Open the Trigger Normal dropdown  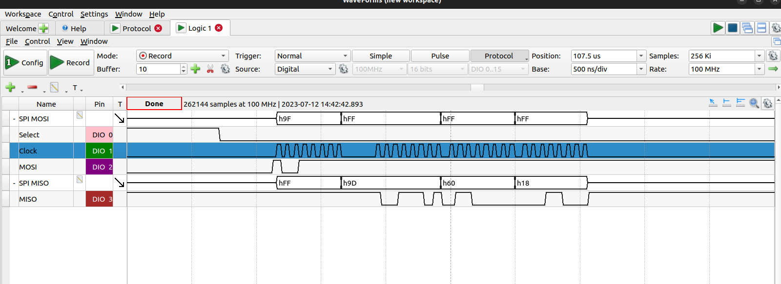click(x=312, y=56)
